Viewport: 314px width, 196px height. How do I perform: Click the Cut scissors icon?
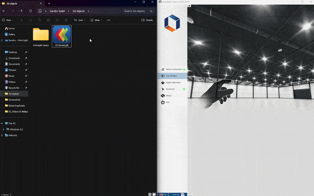[x=22, y=20]
